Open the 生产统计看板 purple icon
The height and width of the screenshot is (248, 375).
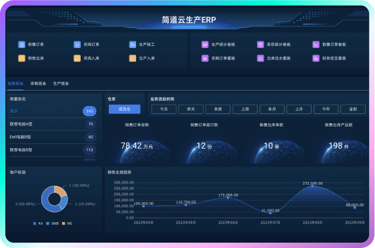pos(205,45)
